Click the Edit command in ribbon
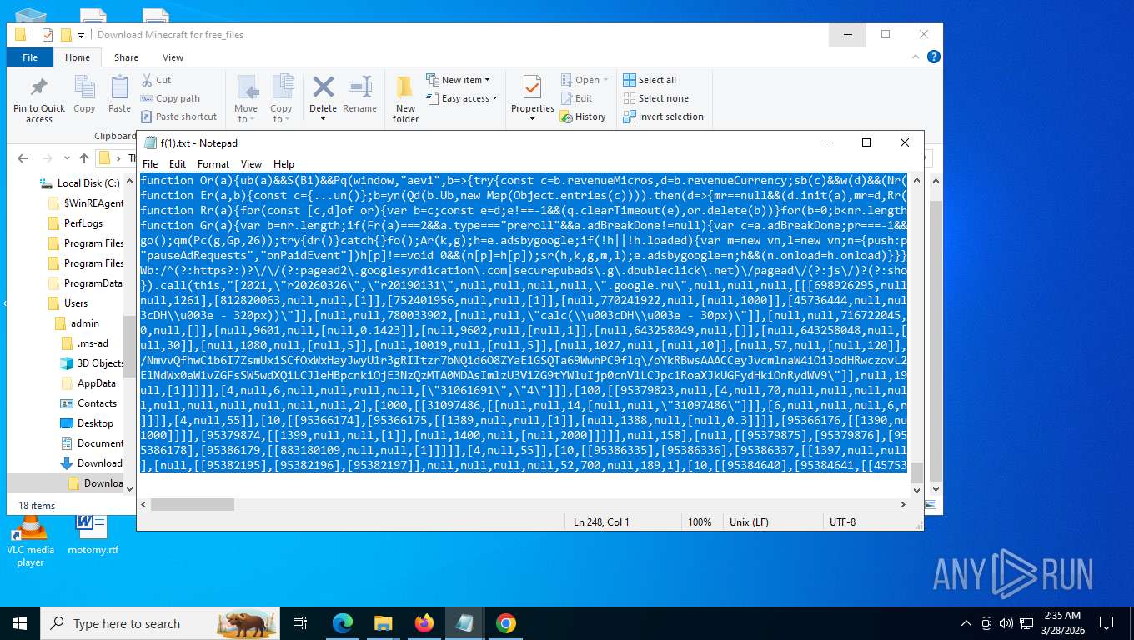The width and height of the screenshot is (1134, 640). click(576, 98)
